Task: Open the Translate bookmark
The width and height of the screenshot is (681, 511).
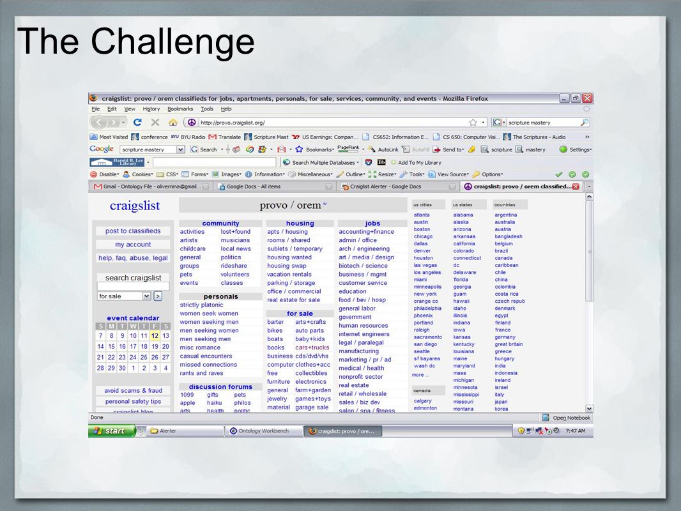Action: (x=224, y=137)
